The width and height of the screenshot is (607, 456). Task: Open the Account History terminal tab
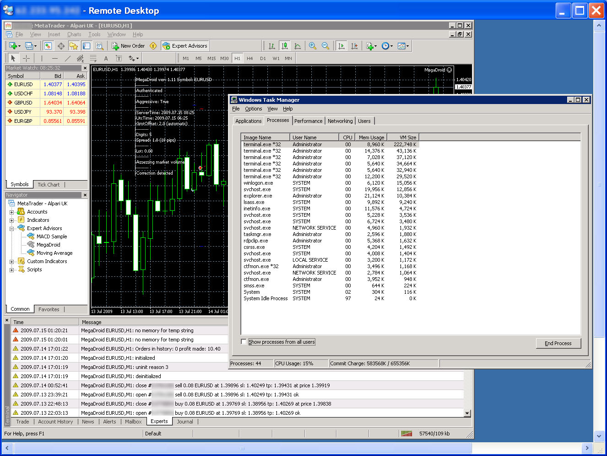tap(55, 422)
